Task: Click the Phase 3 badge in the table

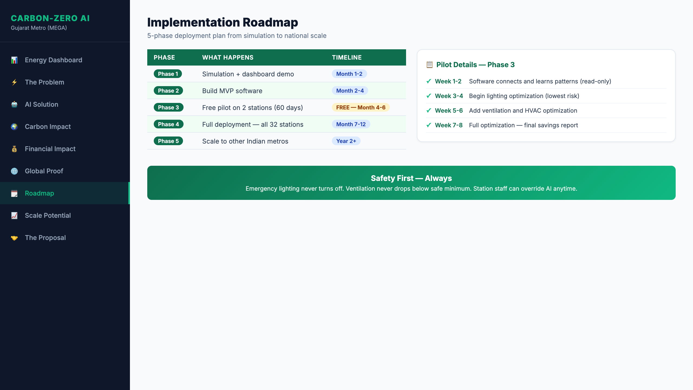Action: click(168, 107)
